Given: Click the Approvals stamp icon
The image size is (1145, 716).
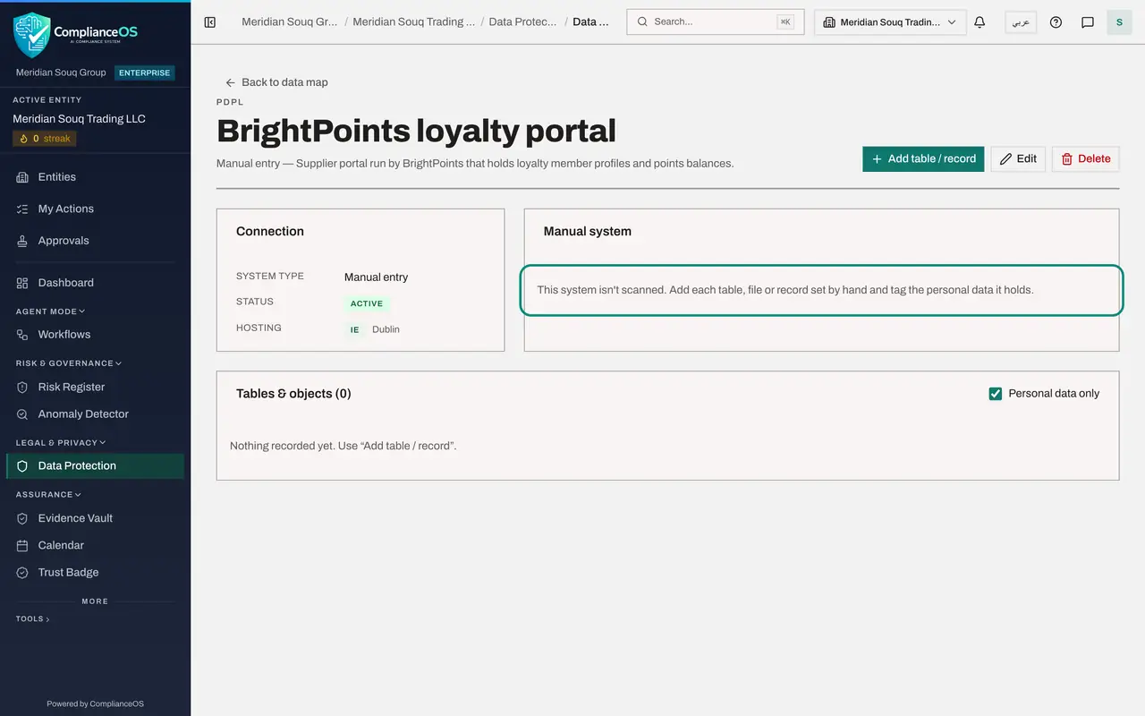Looking at the screenshot, I should point(22,241).
